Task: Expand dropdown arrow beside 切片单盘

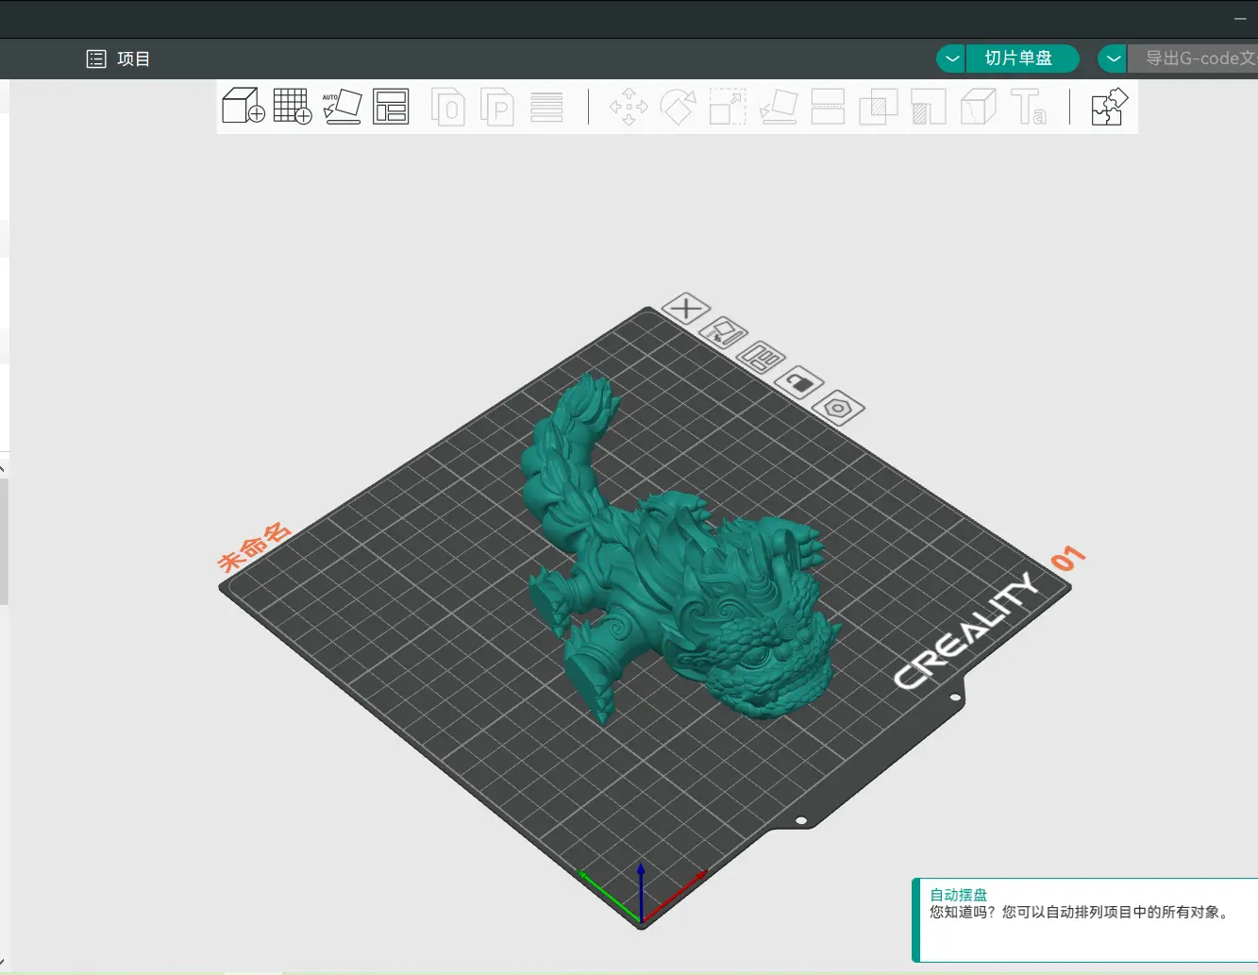Action: (951, 59)
